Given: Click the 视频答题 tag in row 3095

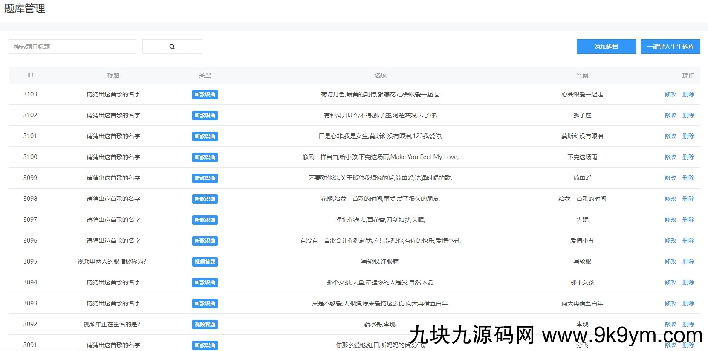Looking at the screenshot, I should [205, 261].
